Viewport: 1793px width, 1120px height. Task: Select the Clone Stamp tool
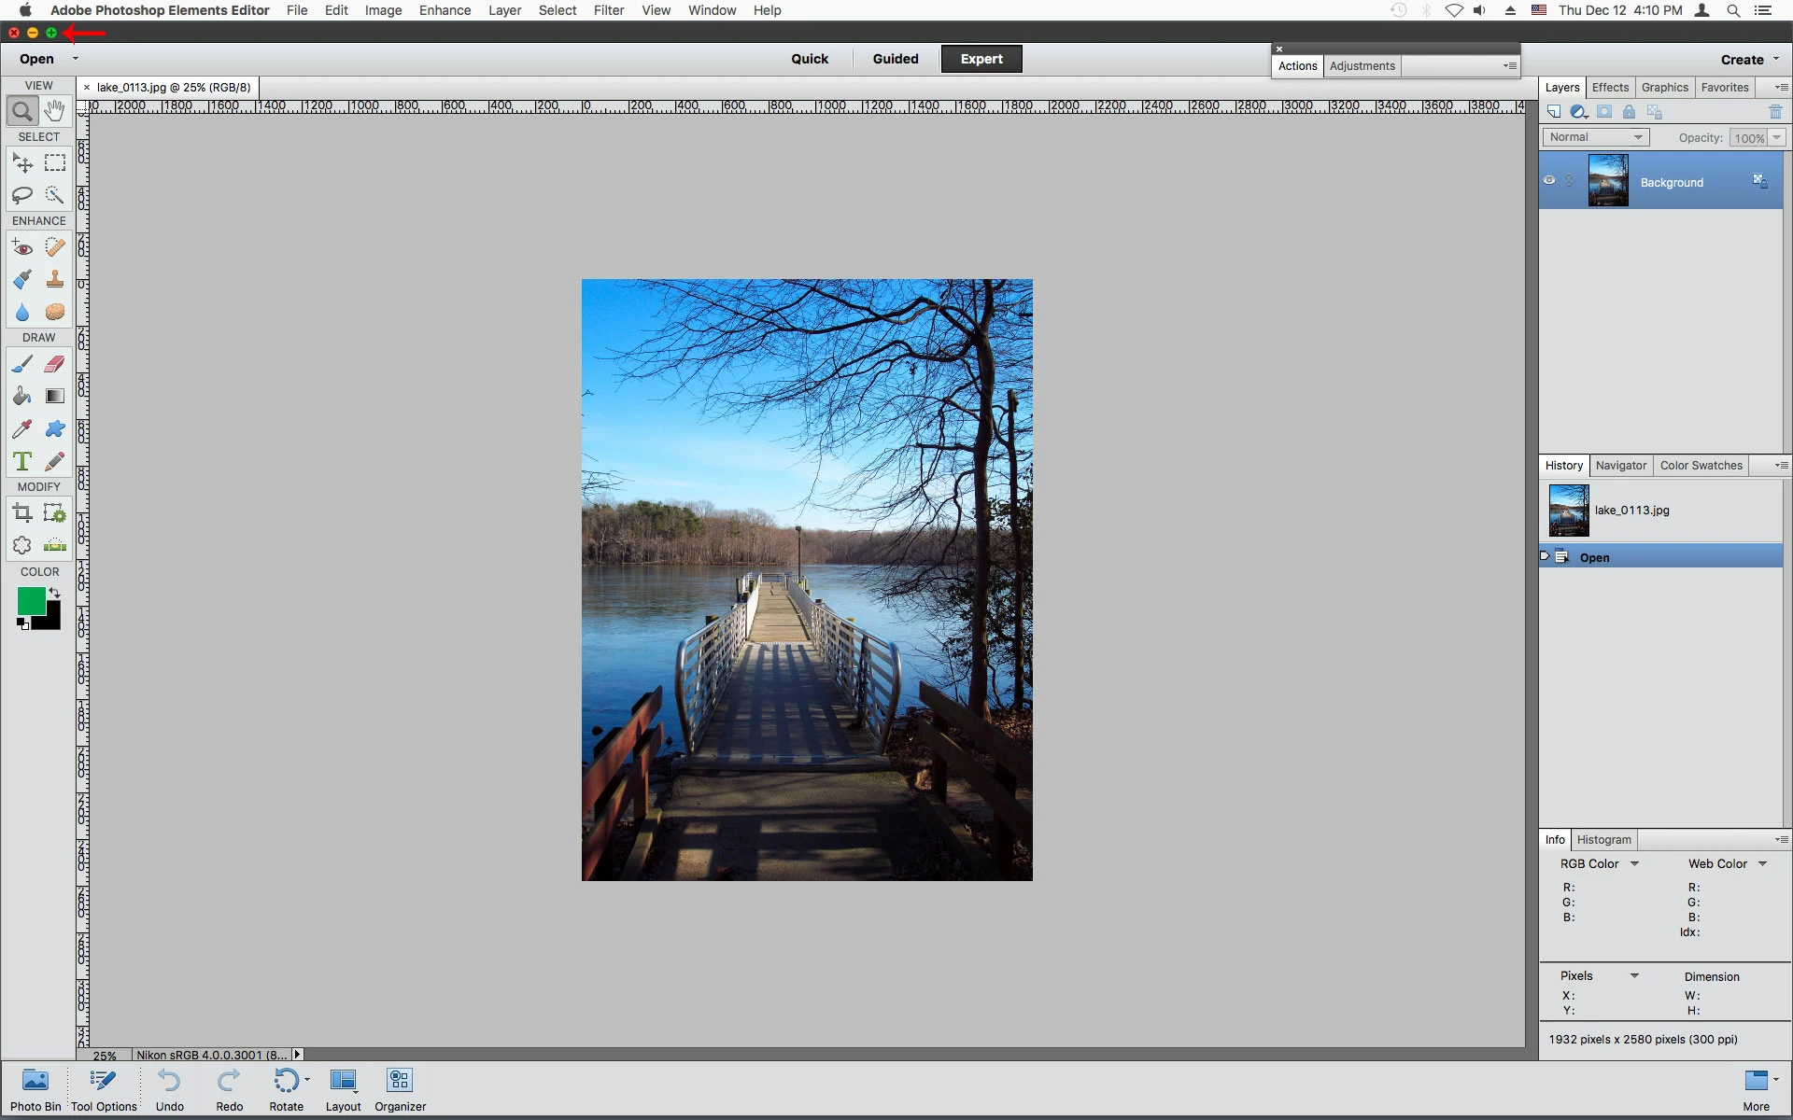(x=55, y=279)
